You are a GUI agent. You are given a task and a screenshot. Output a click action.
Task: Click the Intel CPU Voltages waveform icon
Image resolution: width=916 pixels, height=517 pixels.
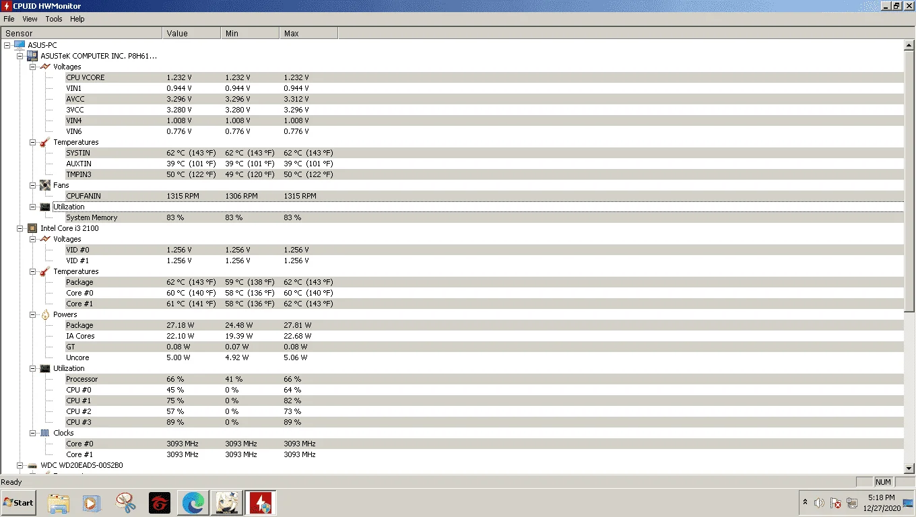click(45, 239)
